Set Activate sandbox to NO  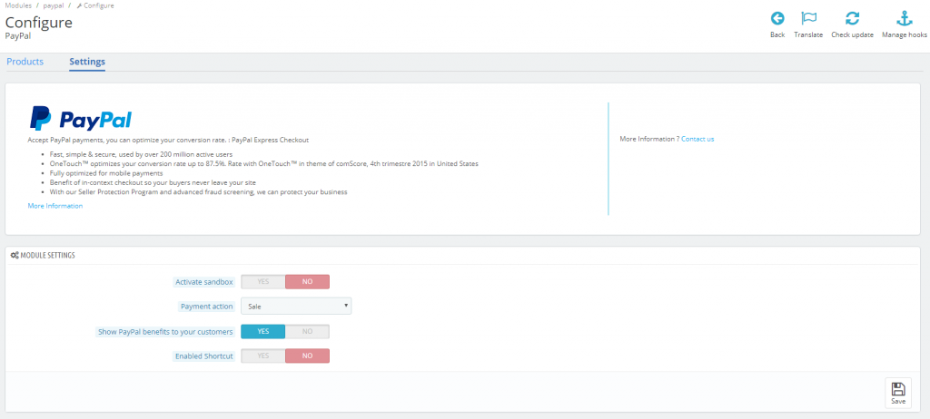click(x=307, y=282)
